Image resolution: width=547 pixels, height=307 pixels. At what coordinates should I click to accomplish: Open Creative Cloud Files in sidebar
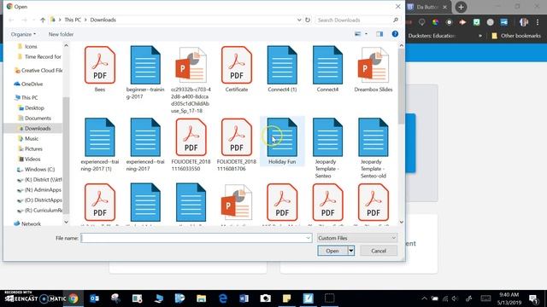click(38, 70)
